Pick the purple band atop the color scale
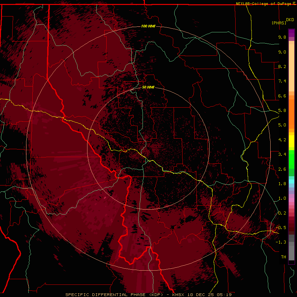The height and width of the screenshot is (297, 297). [x=291, y=33]
